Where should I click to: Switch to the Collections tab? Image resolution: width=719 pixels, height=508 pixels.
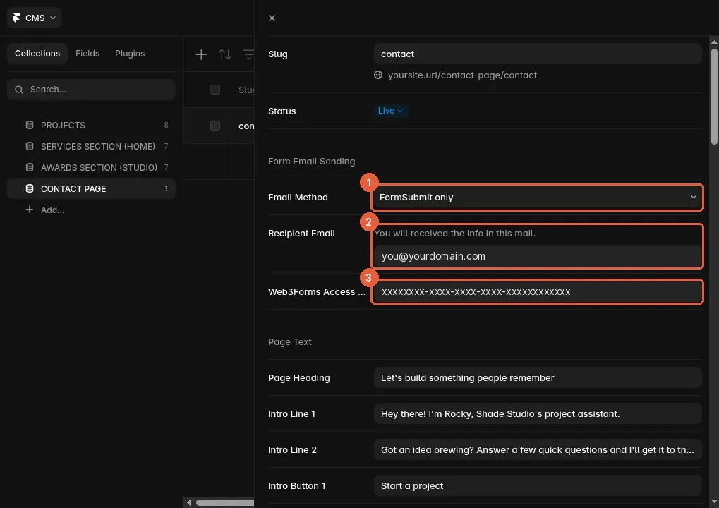37,53
